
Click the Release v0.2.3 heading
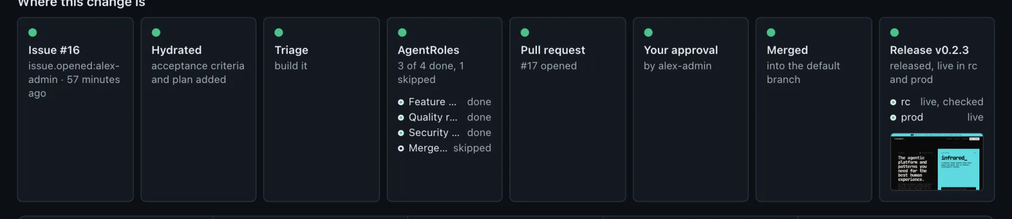(x=929, y=50)
